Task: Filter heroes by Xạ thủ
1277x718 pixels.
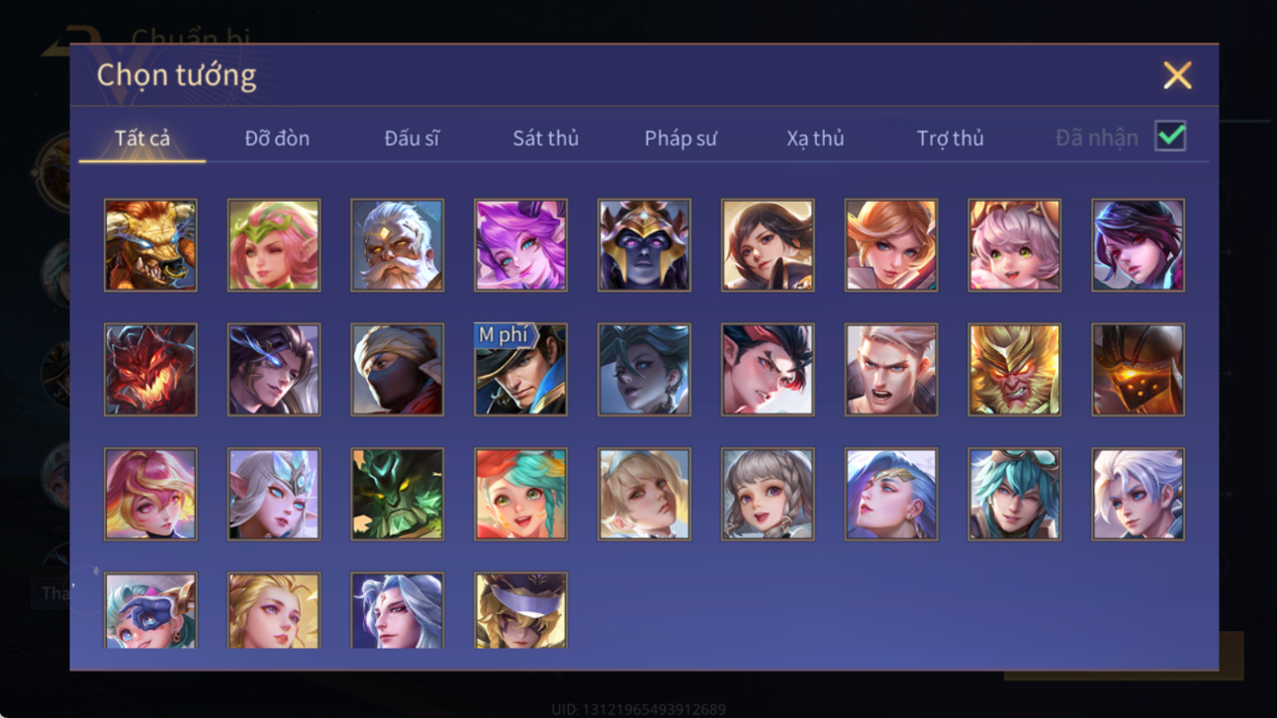Action: pos(815,138)
